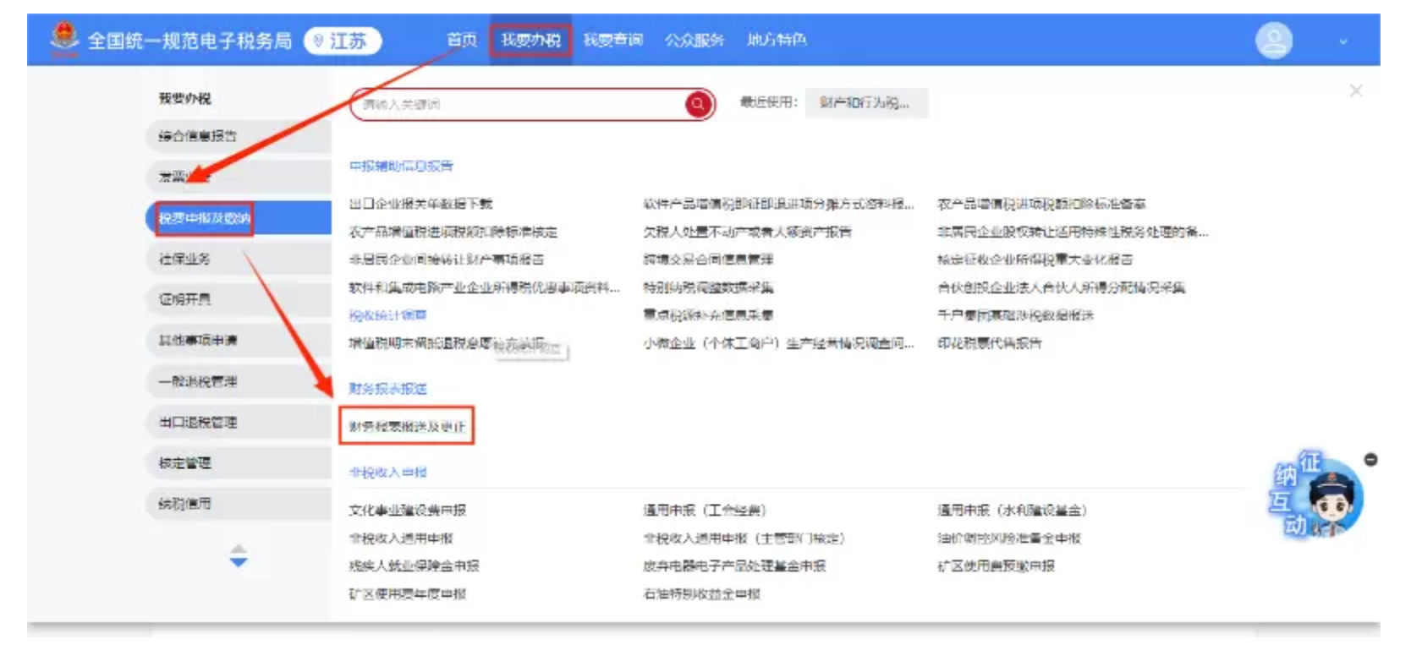Select 一般退税管理 in the sidebar
1411x656 pixels.
coord(238,381)
